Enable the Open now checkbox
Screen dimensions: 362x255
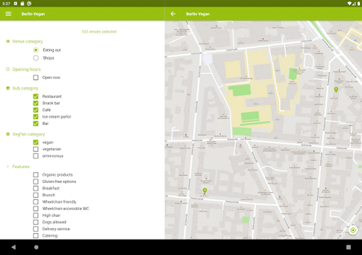point(36,78)
